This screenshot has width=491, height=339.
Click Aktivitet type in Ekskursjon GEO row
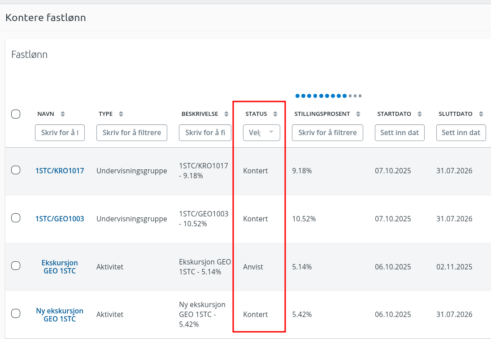point(110,267)
